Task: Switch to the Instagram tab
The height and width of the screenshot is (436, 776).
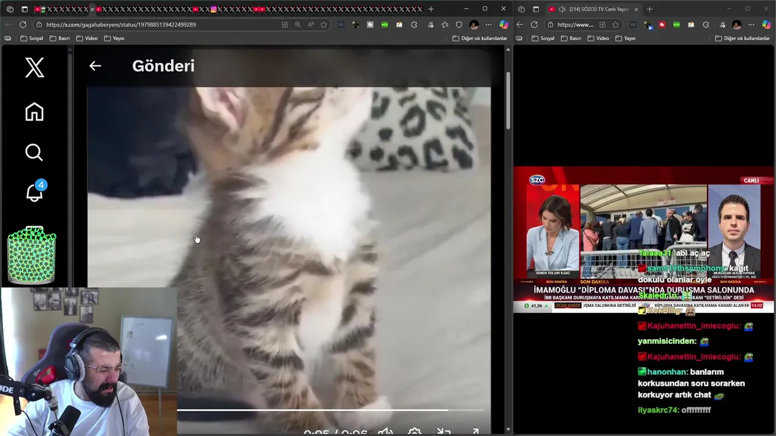Action: pyautogui.click(x=214, y=9)
